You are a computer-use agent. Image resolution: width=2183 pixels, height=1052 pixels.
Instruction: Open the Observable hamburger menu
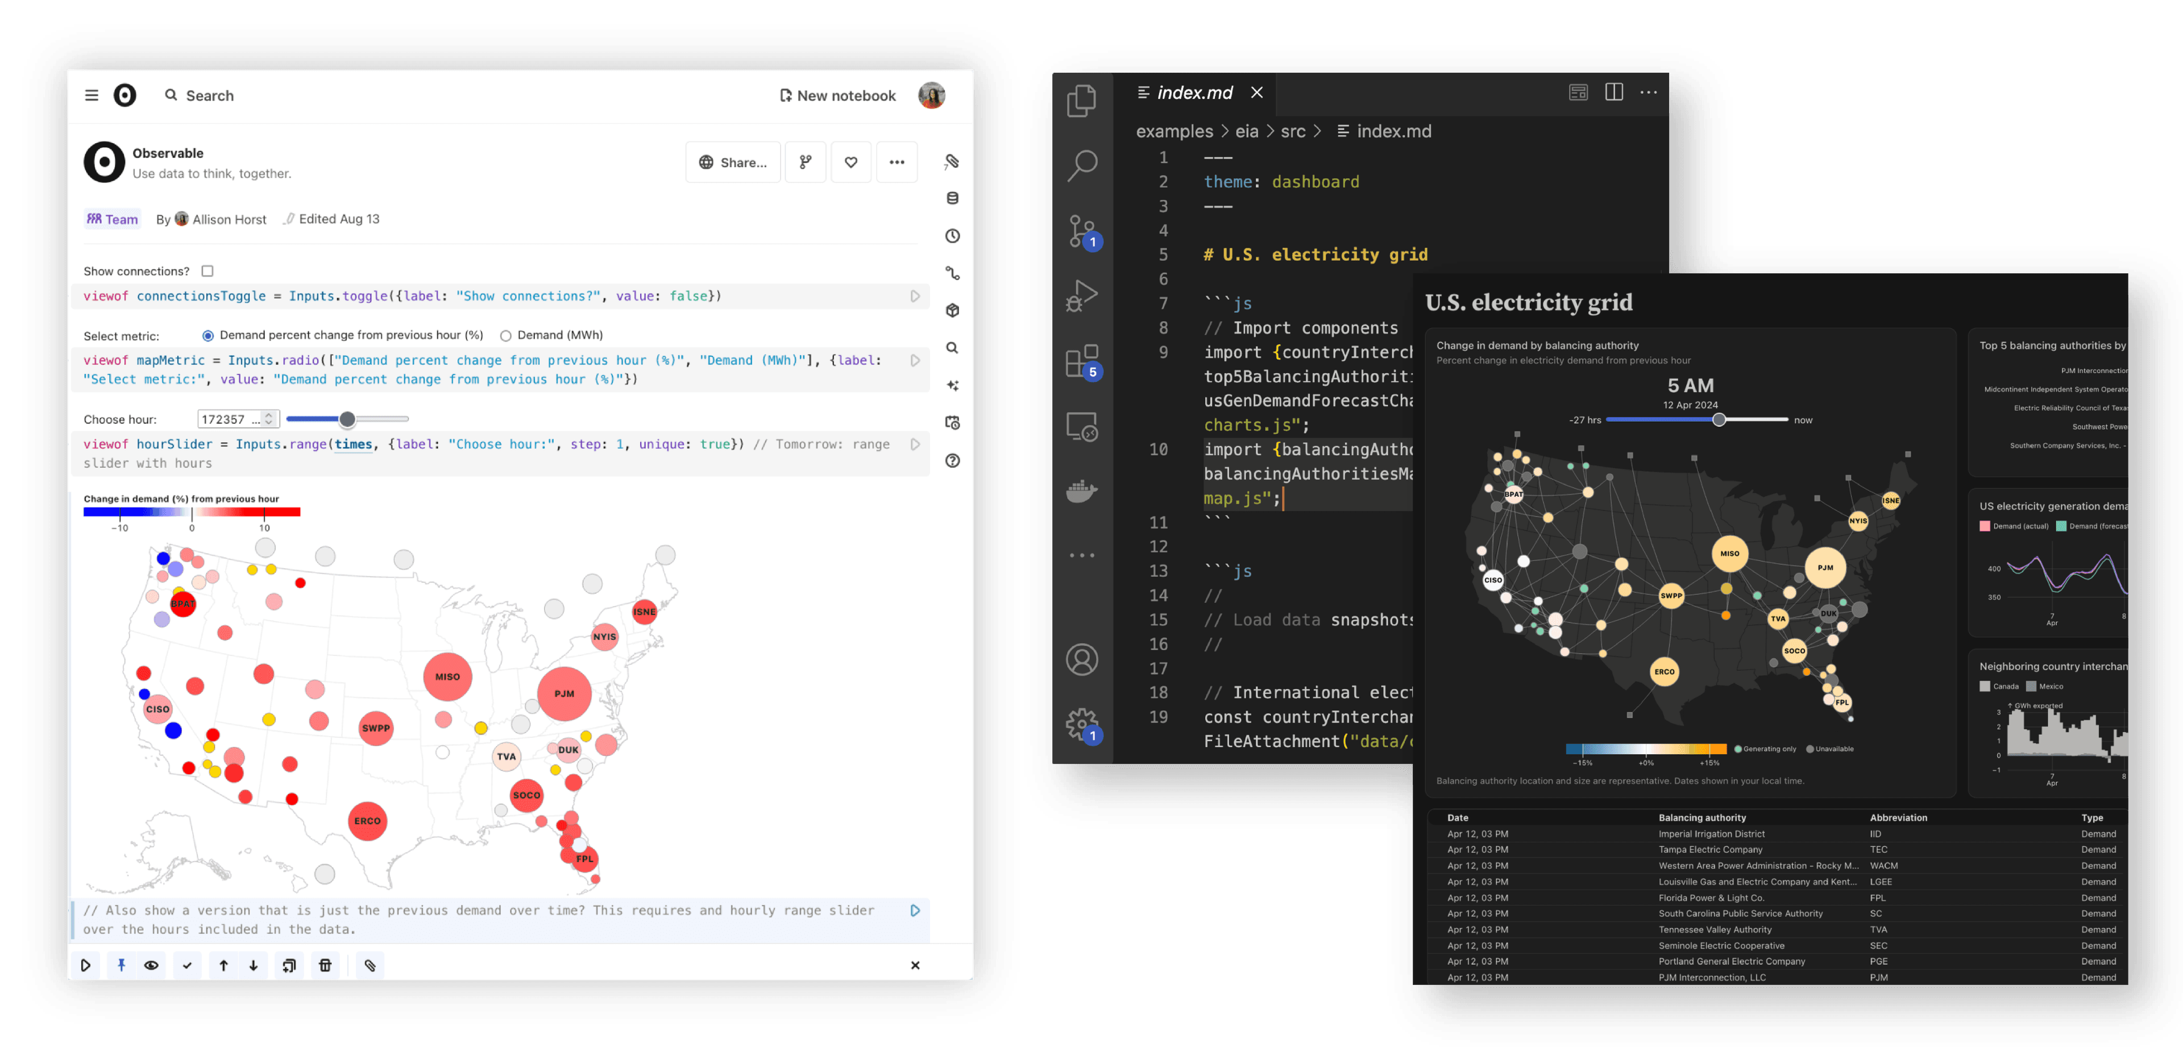click(92, 95)
